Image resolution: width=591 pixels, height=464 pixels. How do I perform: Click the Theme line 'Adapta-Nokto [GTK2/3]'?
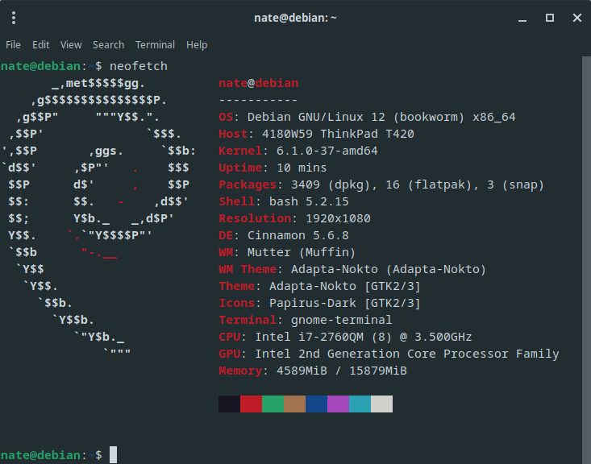[345, 286]
